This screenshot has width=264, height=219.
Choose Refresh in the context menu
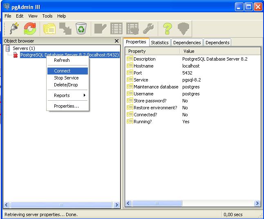[x=67, y=60]
